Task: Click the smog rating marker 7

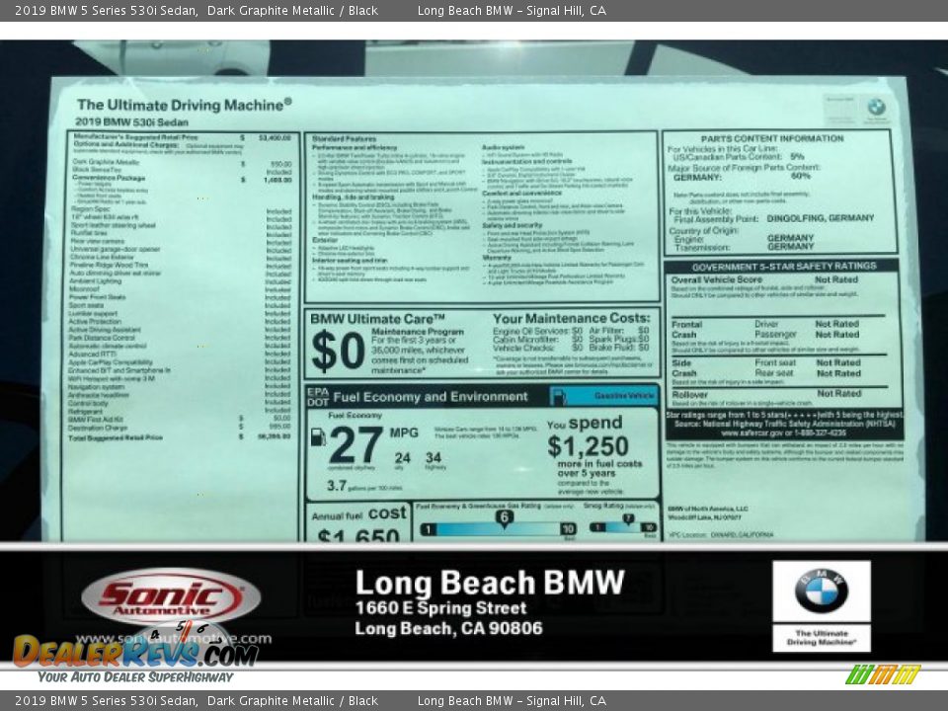Action: coord(628,518)
